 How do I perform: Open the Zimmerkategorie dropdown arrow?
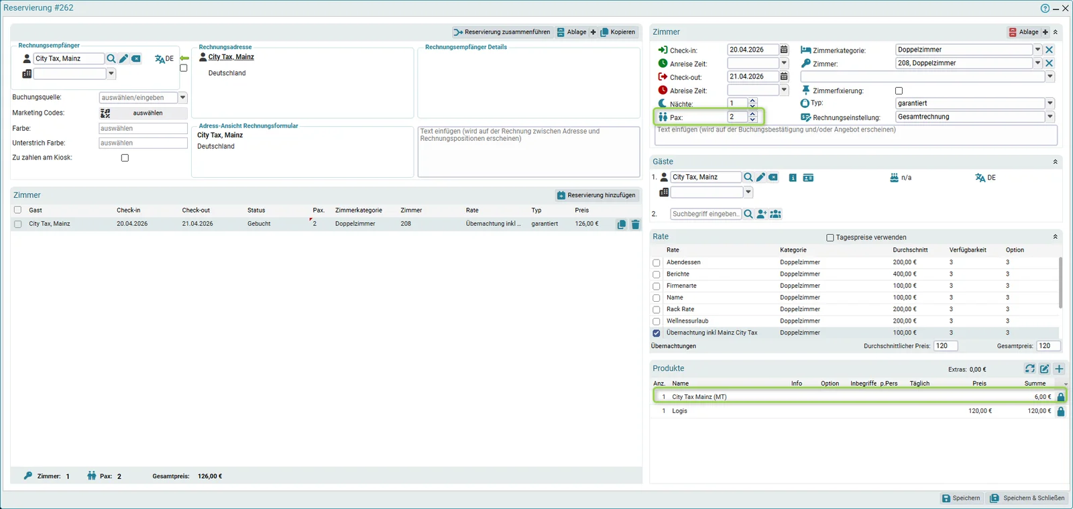[x=1037, y=50]
